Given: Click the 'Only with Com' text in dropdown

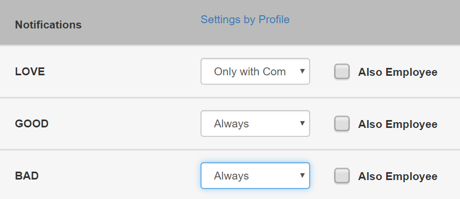Looking at the screenshot, I should [x=250, y=72].
